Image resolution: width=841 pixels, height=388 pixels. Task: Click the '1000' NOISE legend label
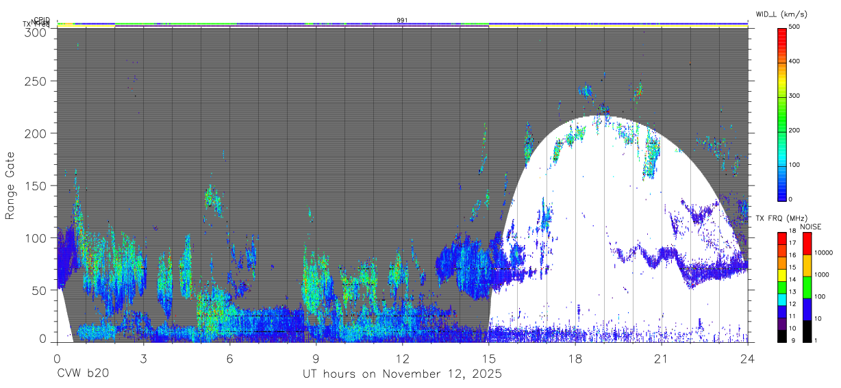822,275
